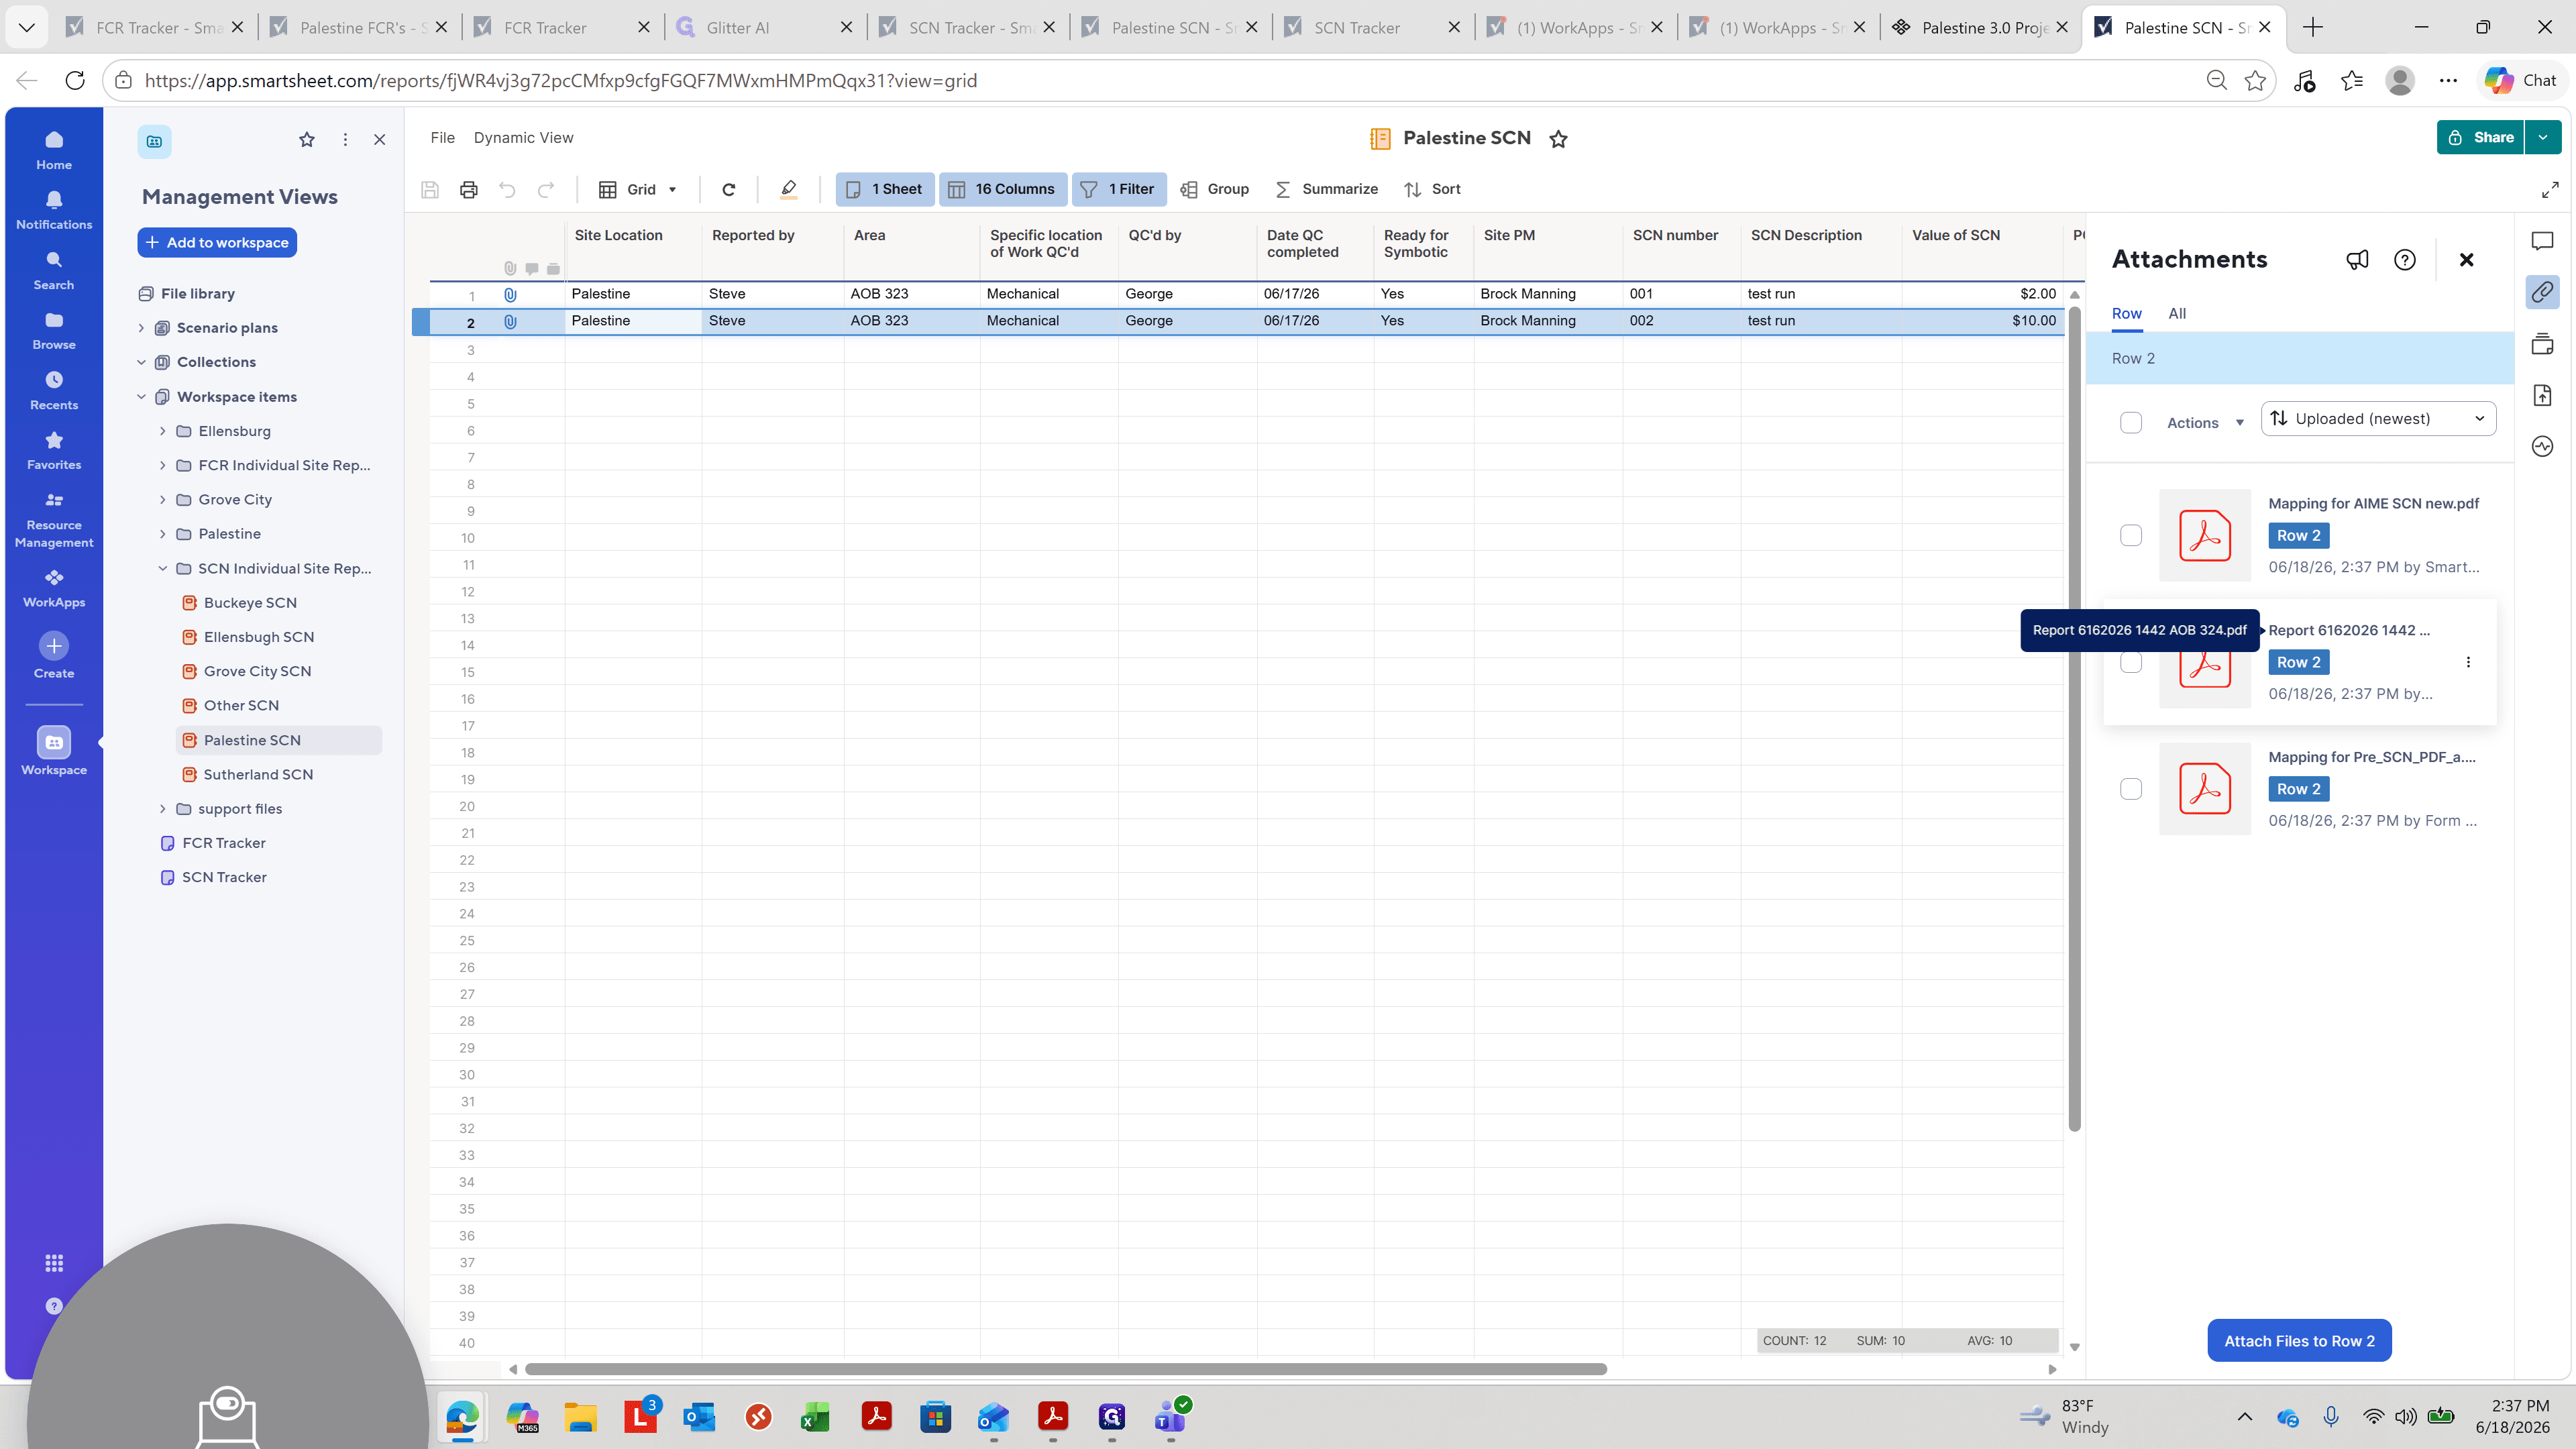2576x1449 pixels.
Task: Open WorkApps from the left sidebar
Action: 54,588
